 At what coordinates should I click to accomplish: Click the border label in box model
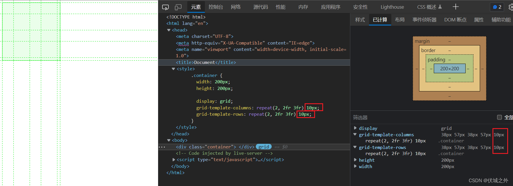click(428, 50)
